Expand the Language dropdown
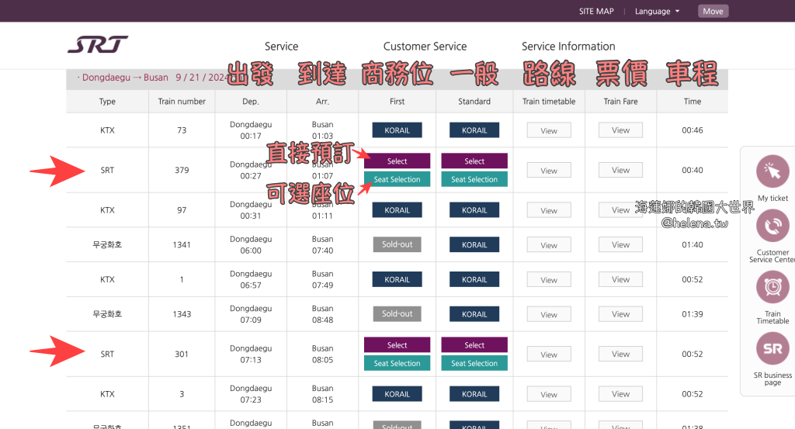The height and width of the screenshot is (429, 795). pos(657,11)
